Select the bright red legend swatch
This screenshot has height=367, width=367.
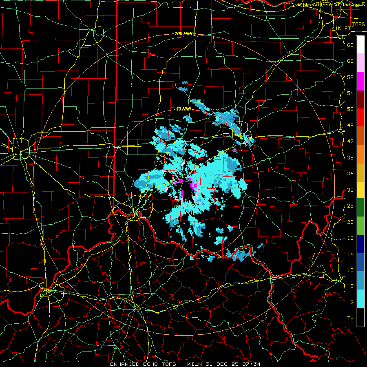coord(360,117)
